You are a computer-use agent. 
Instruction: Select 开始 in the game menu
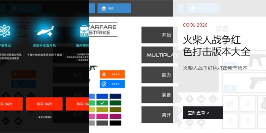click(157, 35)
